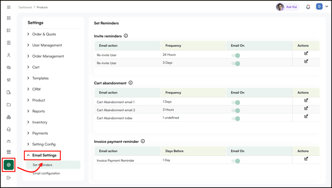Toggle email for Cart Abandonment index
This screenshot has width=332, height=188.
(236, 119)
